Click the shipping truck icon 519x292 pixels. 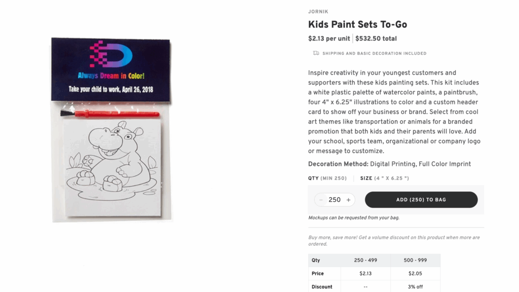pos(314,53)
